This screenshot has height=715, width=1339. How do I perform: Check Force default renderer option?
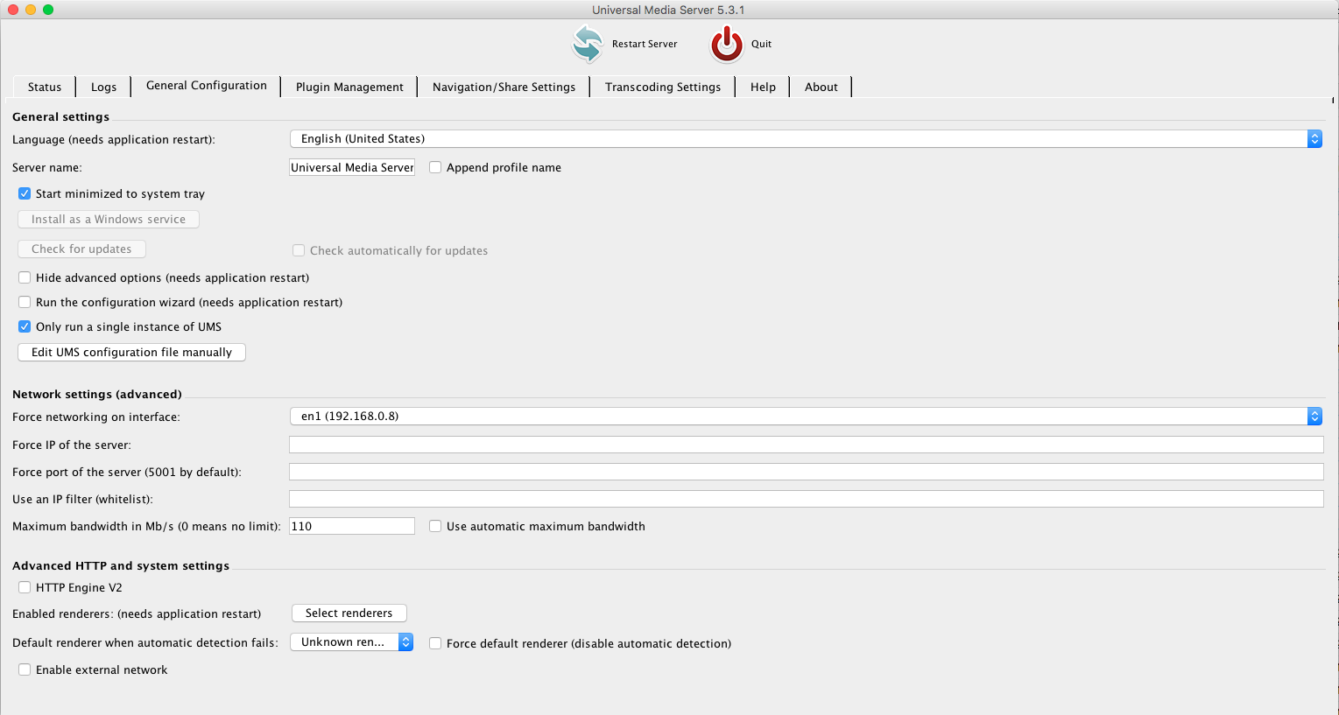[x=435, y=643]
